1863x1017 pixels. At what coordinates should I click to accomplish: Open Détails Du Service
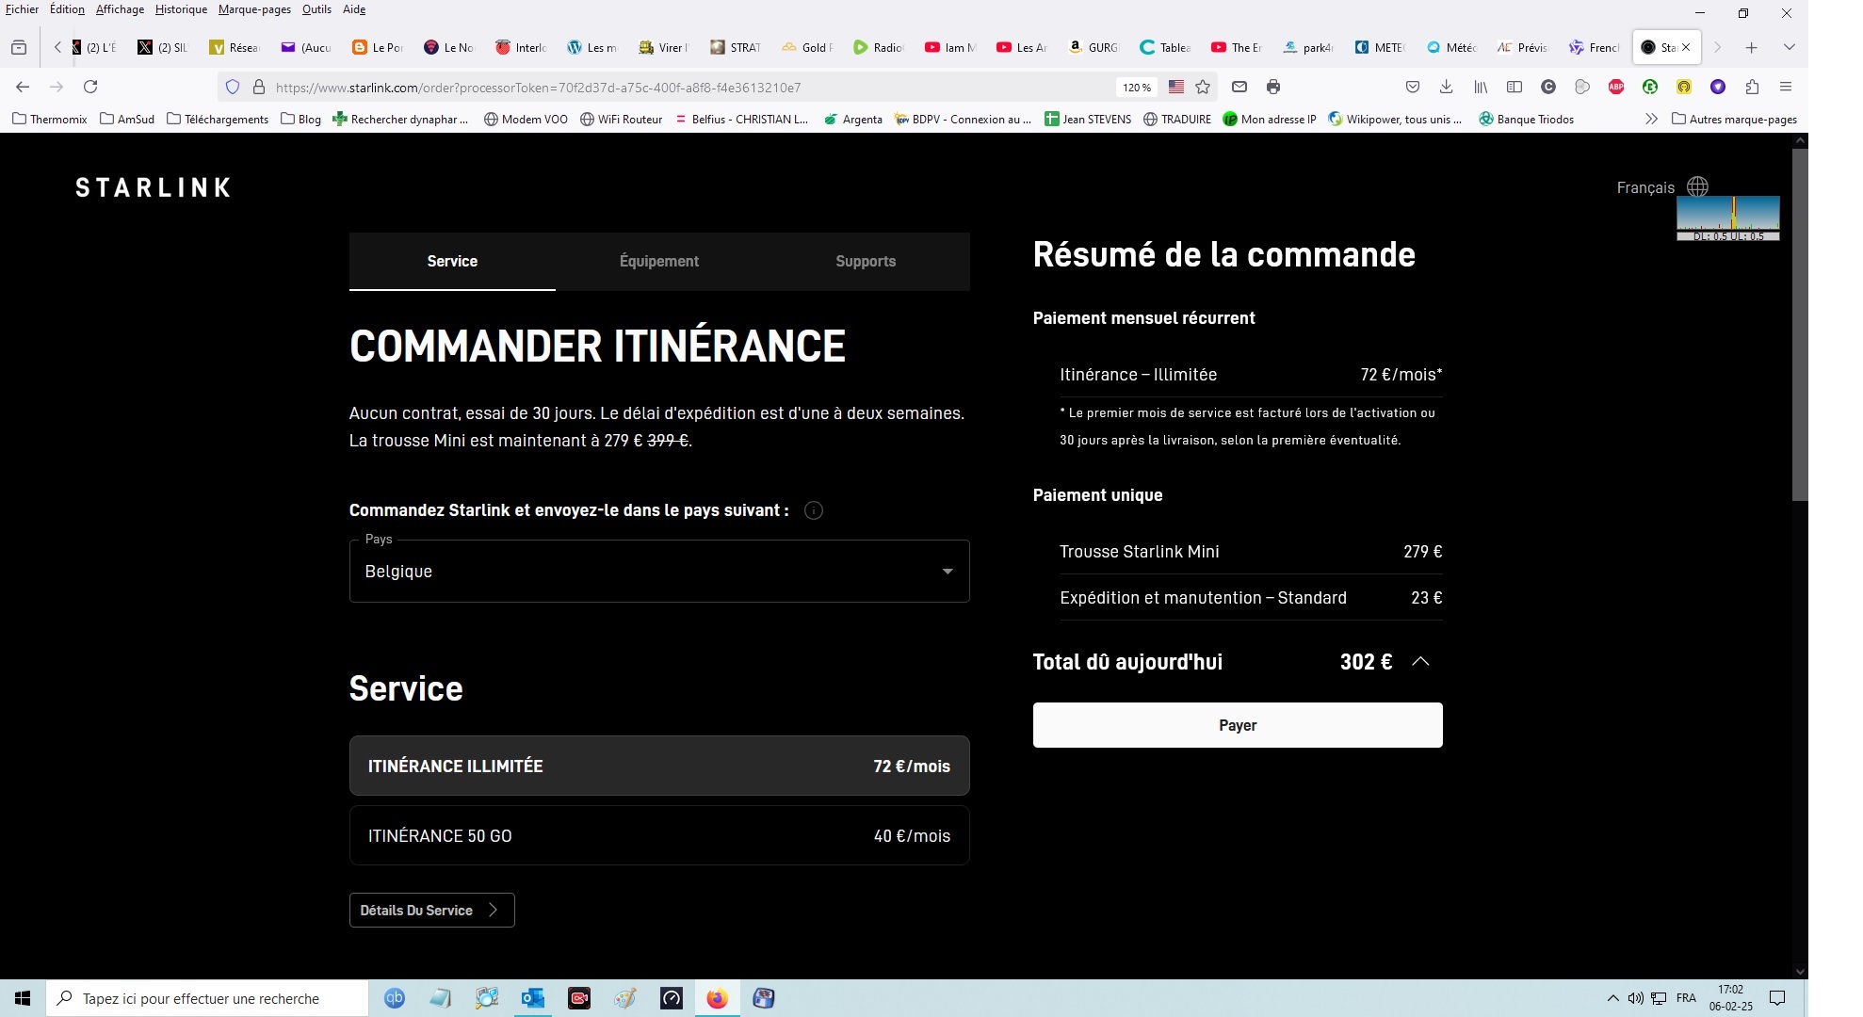point(431,910)
